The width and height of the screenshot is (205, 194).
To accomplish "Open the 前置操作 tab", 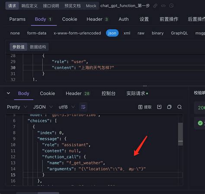I will click(x=169, y=19).
